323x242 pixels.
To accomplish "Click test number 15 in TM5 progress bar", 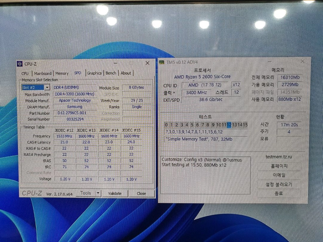I will point(245,125).
